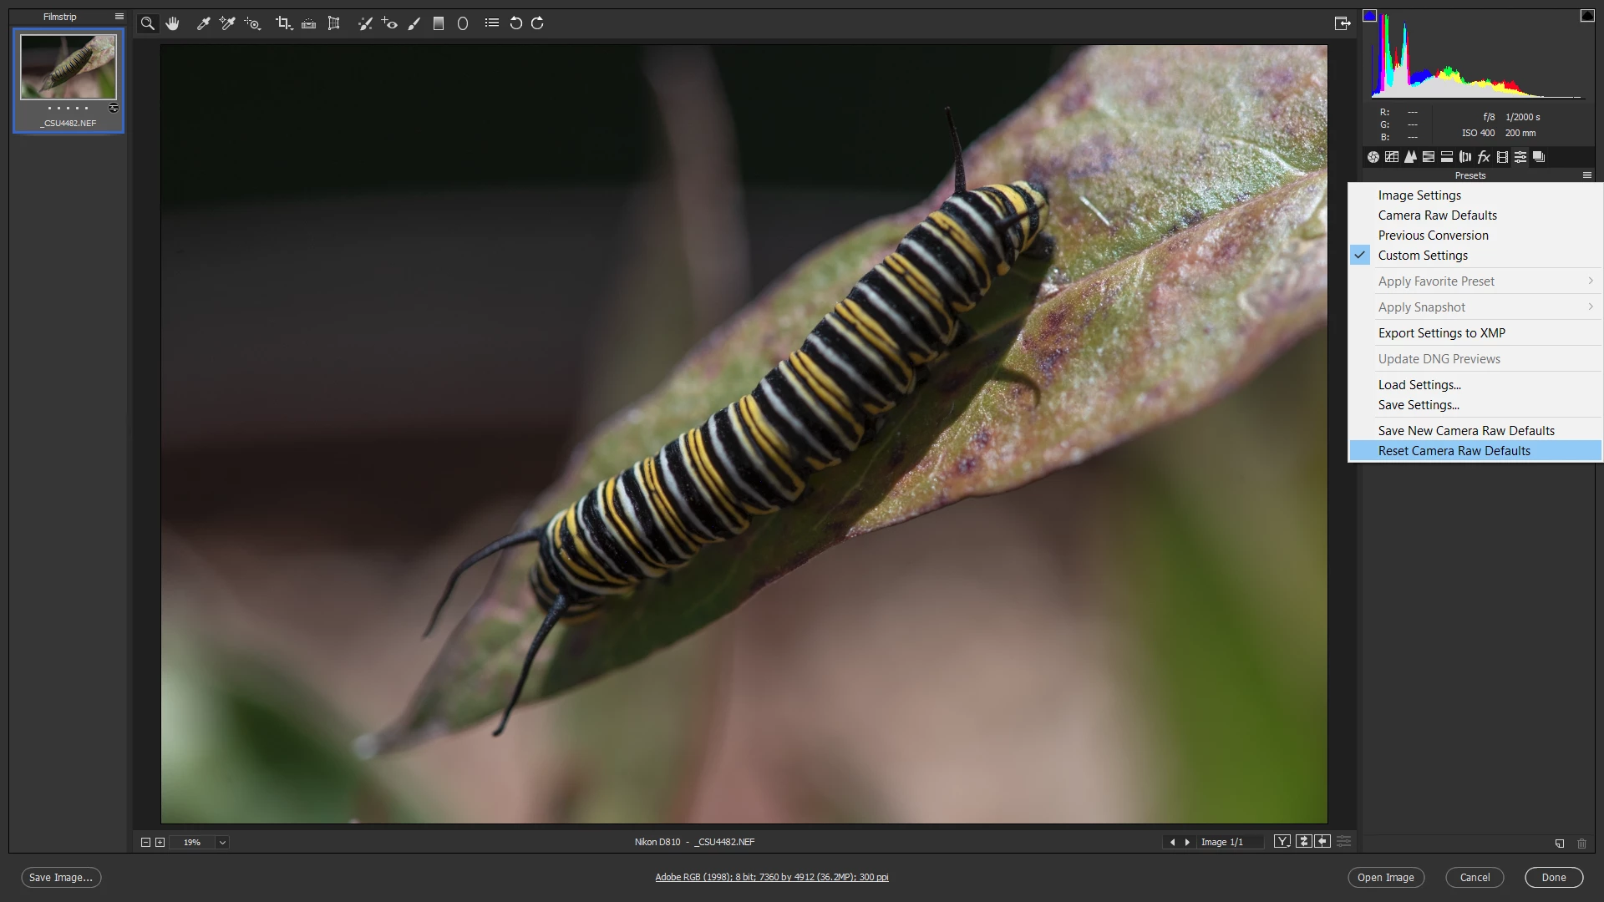Screen dimensions: 1604x902
Task: Open the Tone Curve panel tab
Action: click(x=1392, y=157)
